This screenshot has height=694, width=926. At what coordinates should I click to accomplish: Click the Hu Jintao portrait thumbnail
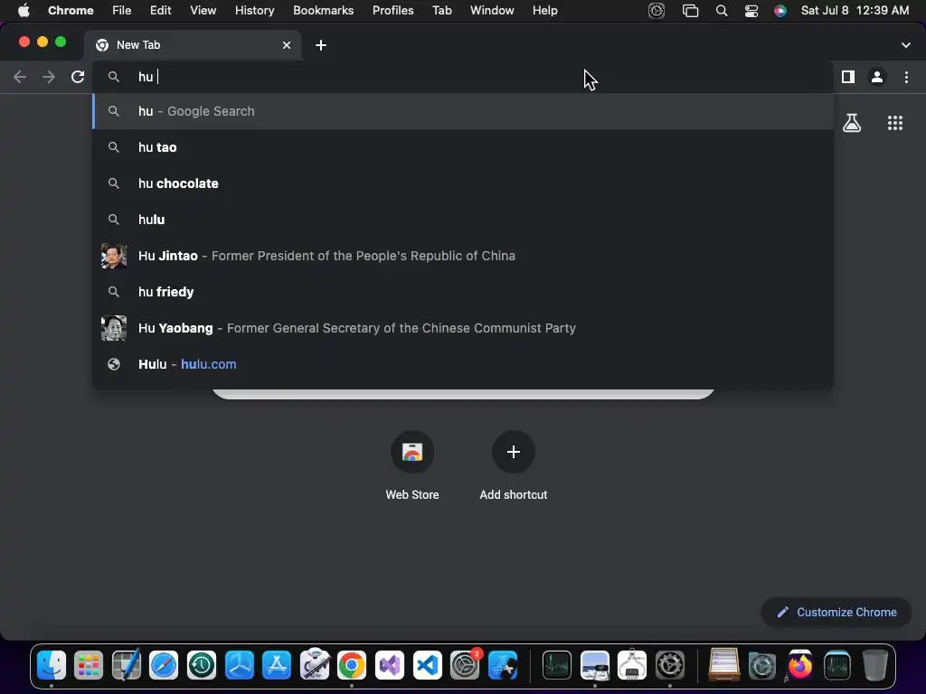(113, 256)
